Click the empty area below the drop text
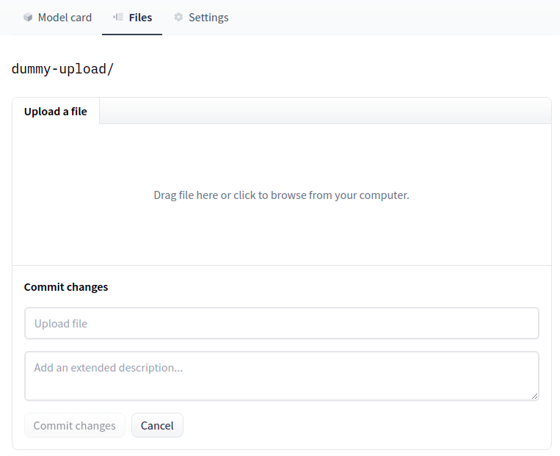The height and width of the screenshot is (456, 560). click(281, 235)
